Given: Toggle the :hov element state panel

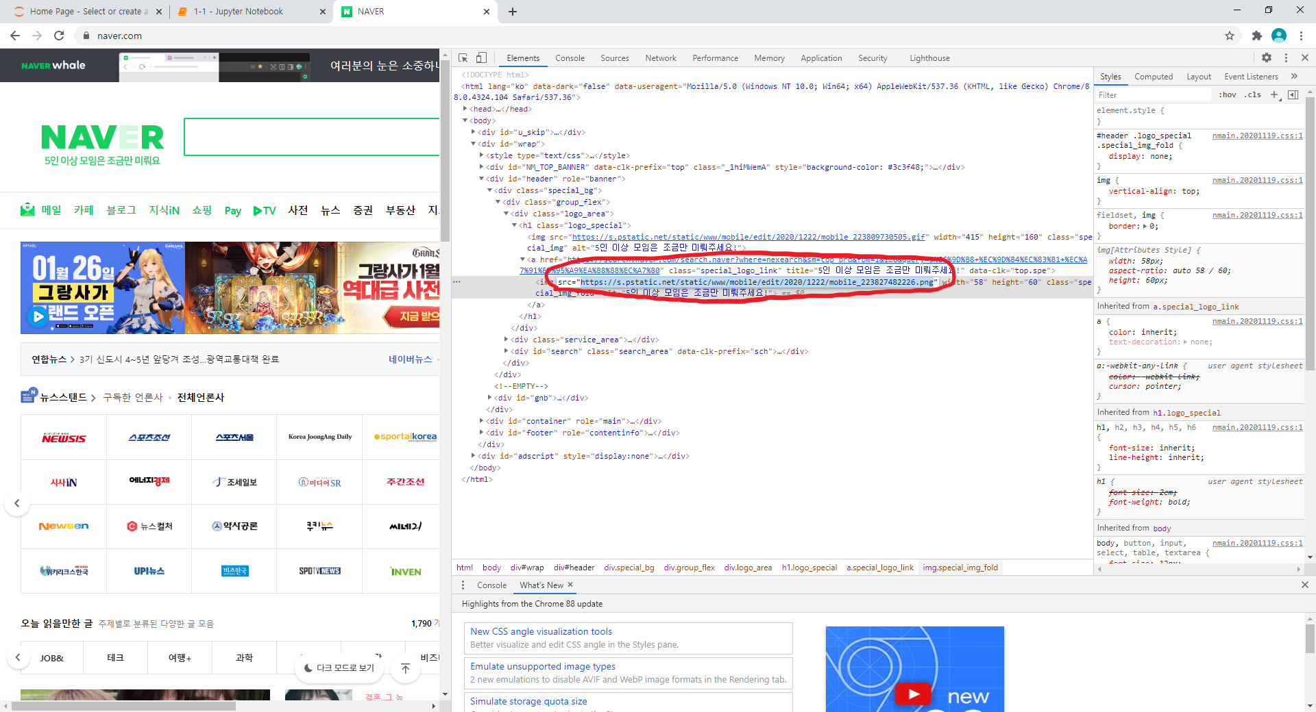Looking at the screenshot, I should coord(1227,94).
